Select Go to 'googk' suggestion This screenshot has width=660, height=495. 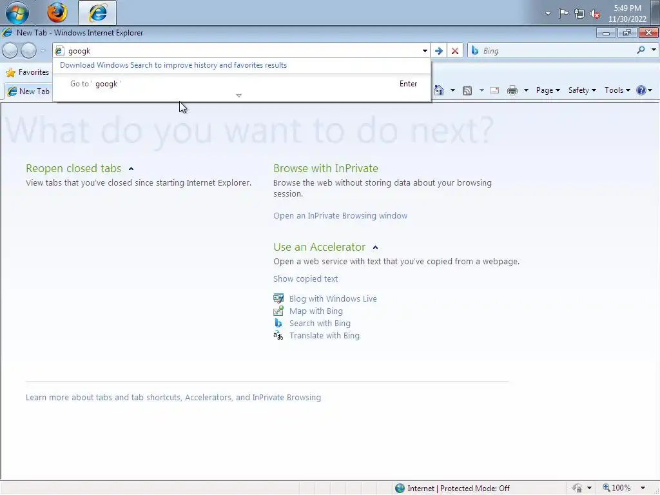point(242,84)
